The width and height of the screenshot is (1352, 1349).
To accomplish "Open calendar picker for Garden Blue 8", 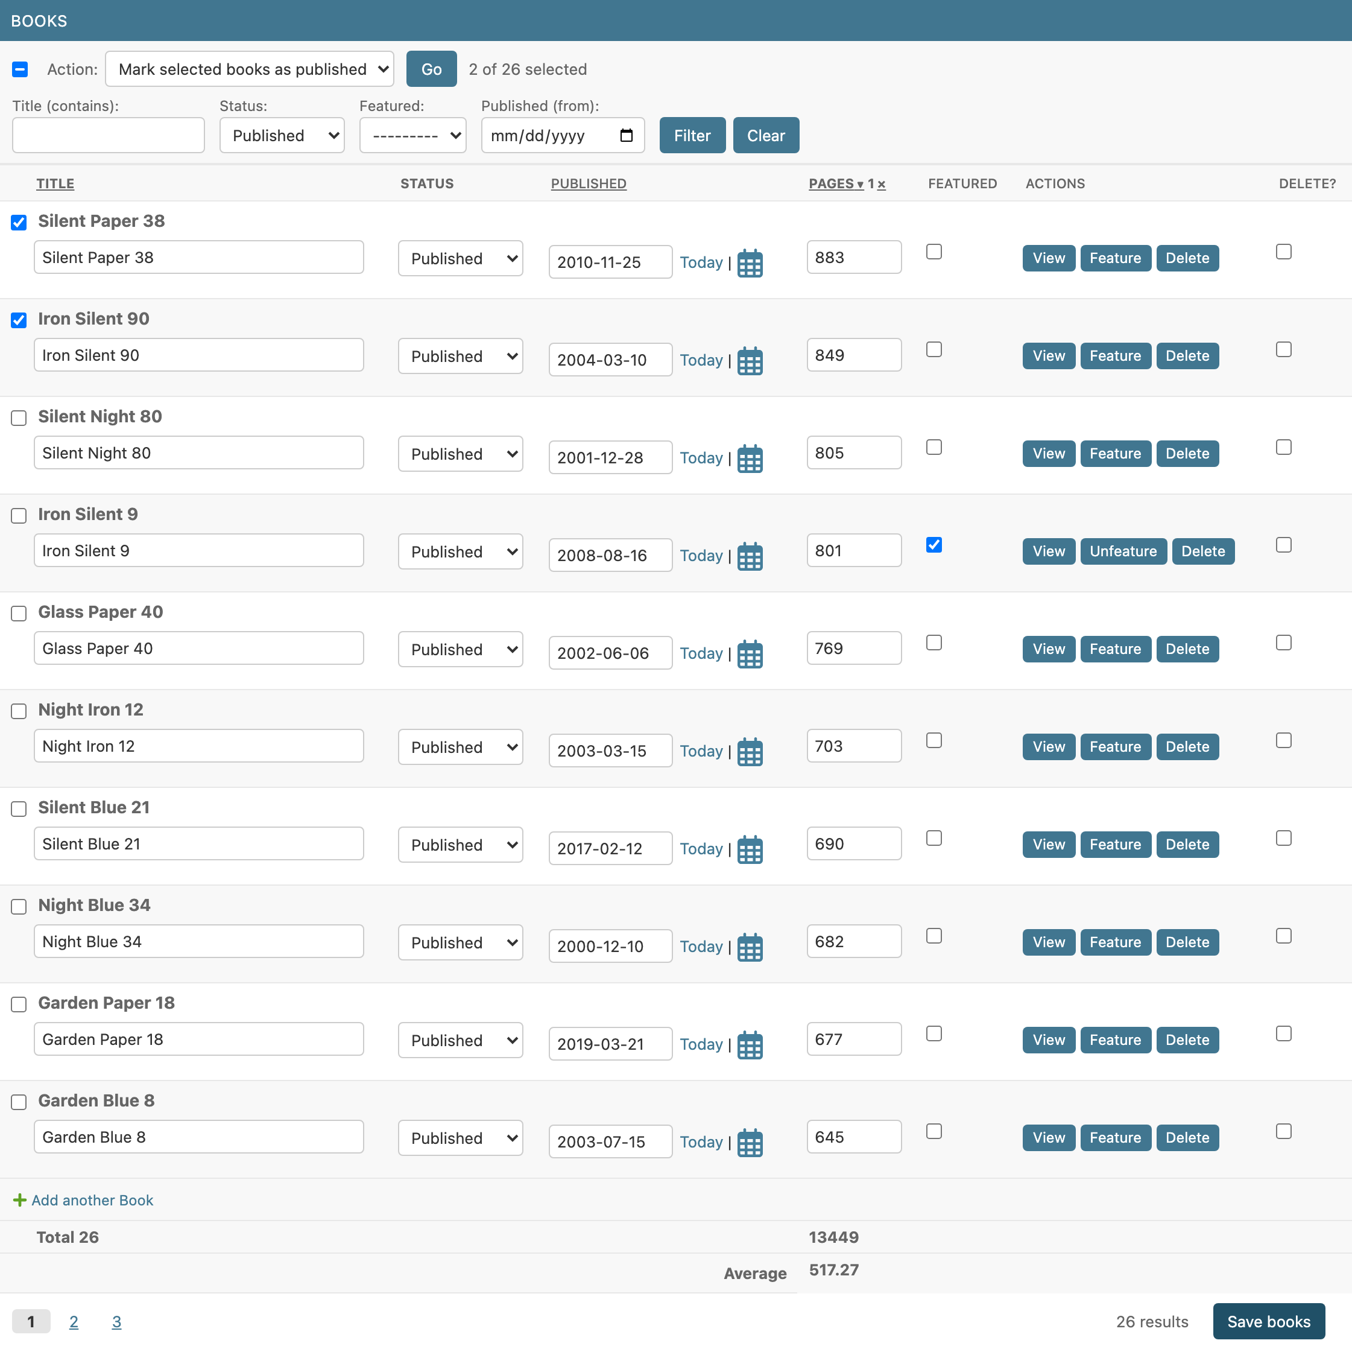I will click(x=750, y=1143).
